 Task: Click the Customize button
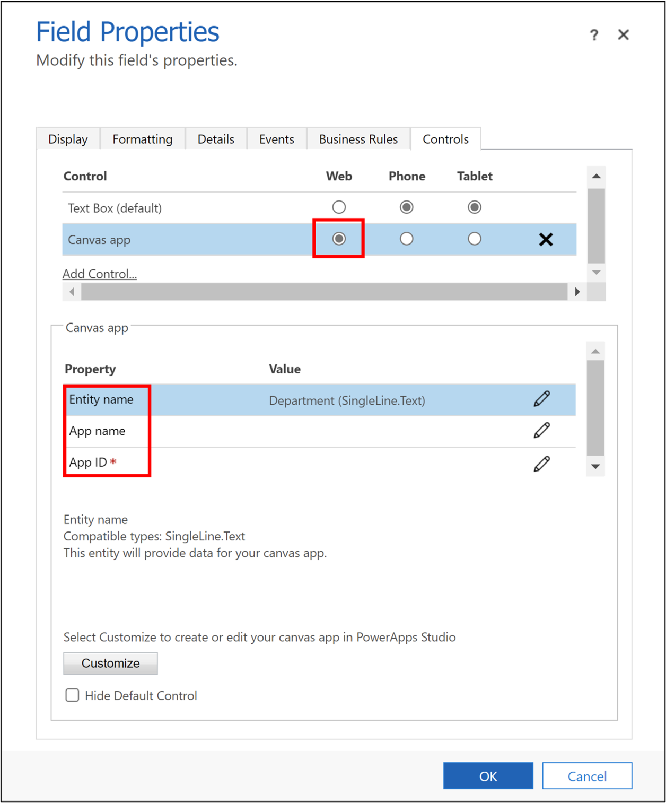[110, 663]
